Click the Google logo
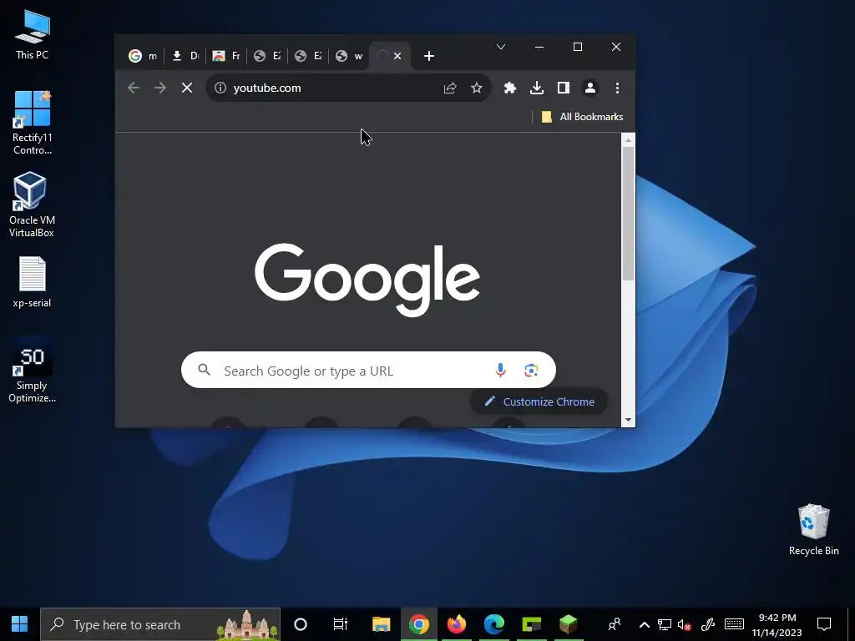The height and width of the screenshot is (641, 855). [367, 280]
